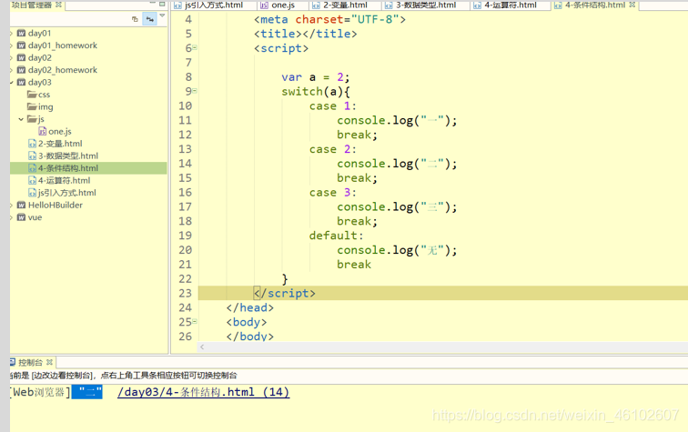Viewport: 688px width, 432px height.
Task: Open the /day03/4-条件结构.html (14) console link
Action: coord(203,392)
